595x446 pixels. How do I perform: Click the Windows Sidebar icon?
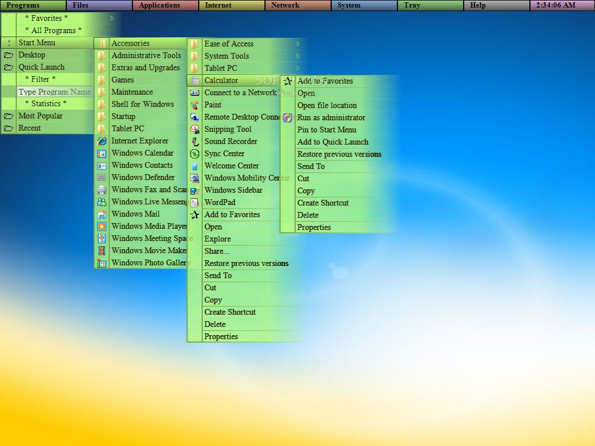pos(195,190)
